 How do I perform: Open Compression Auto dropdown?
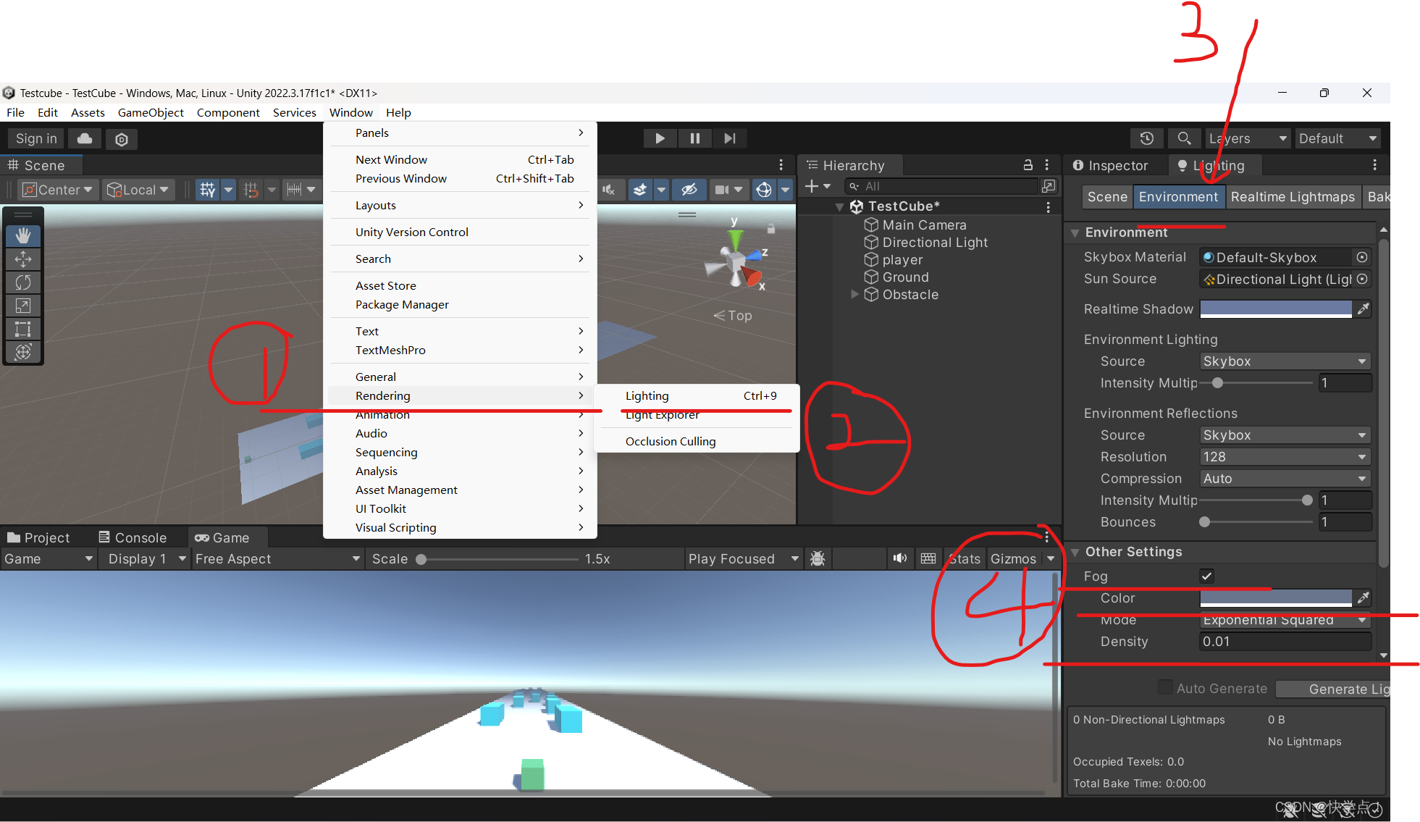pyautogui.click(x=1285, y=479)
